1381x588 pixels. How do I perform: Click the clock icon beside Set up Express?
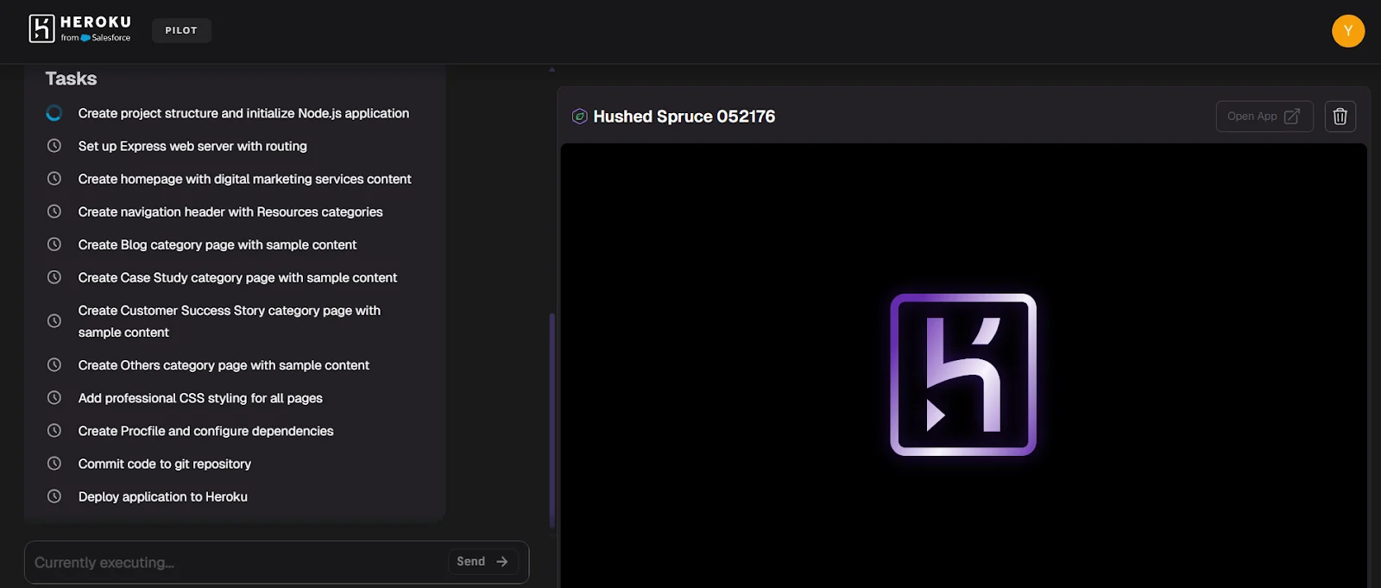tap(54, 146)
